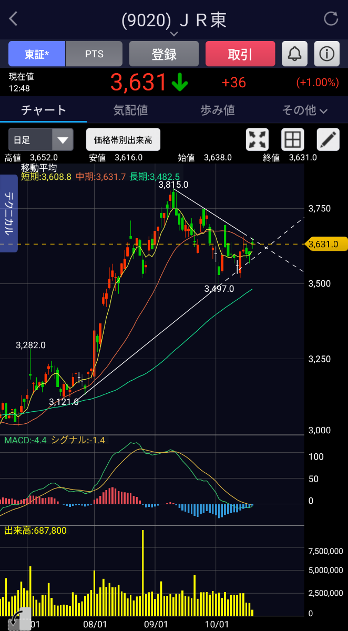Open price alert bell settings
Image resolution: width=348 pixels, height=631 pixels.
pos(294,54)
